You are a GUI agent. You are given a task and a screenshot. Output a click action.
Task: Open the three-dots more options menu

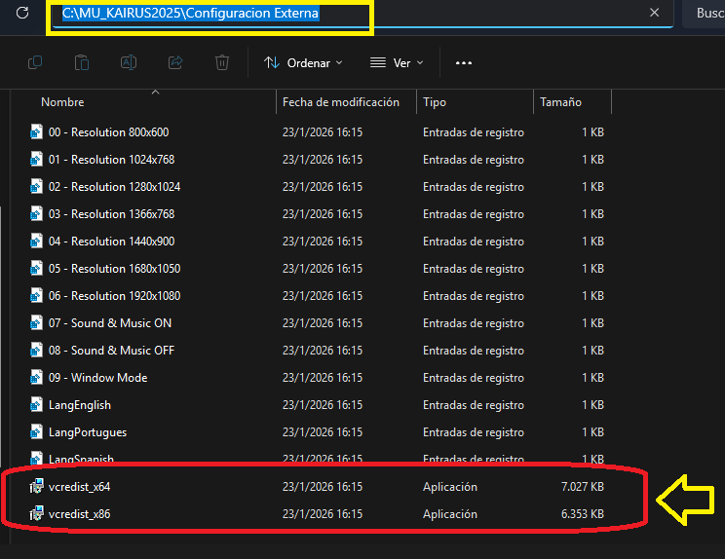pos(464,62)
